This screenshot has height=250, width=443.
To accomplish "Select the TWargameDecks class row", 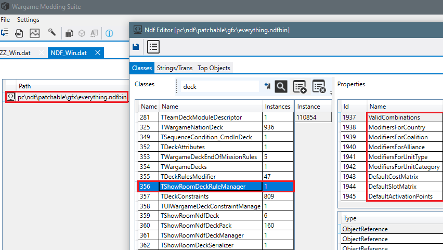I will 216,167.
